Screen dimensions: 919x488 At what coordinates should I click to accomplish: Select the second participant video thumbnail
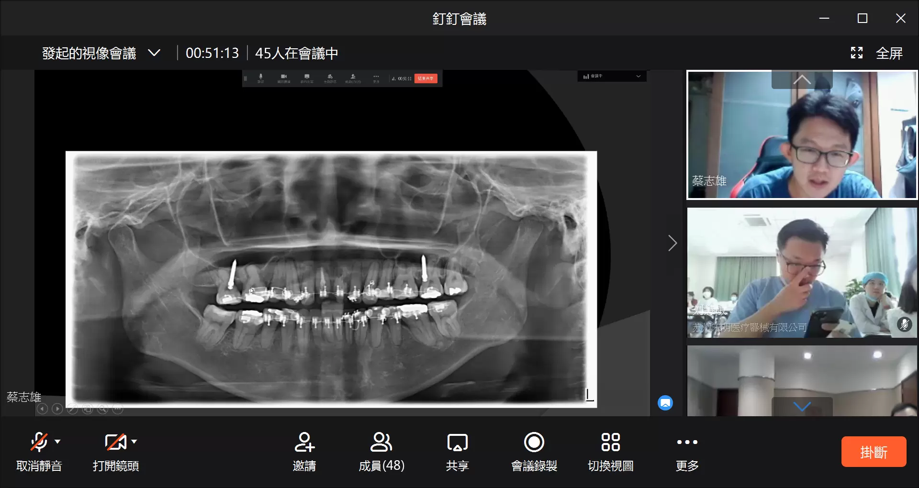click(802, 273)
